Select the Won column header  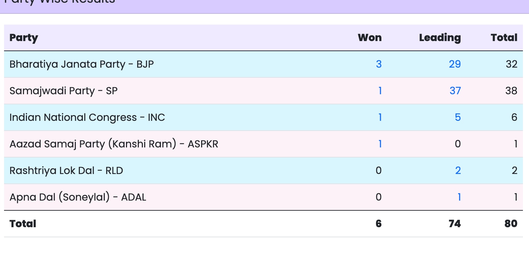[x=370, y=37]
